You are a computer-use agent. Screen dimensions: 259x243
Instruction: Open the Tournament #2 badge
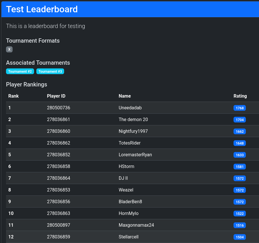pos(20,71)
